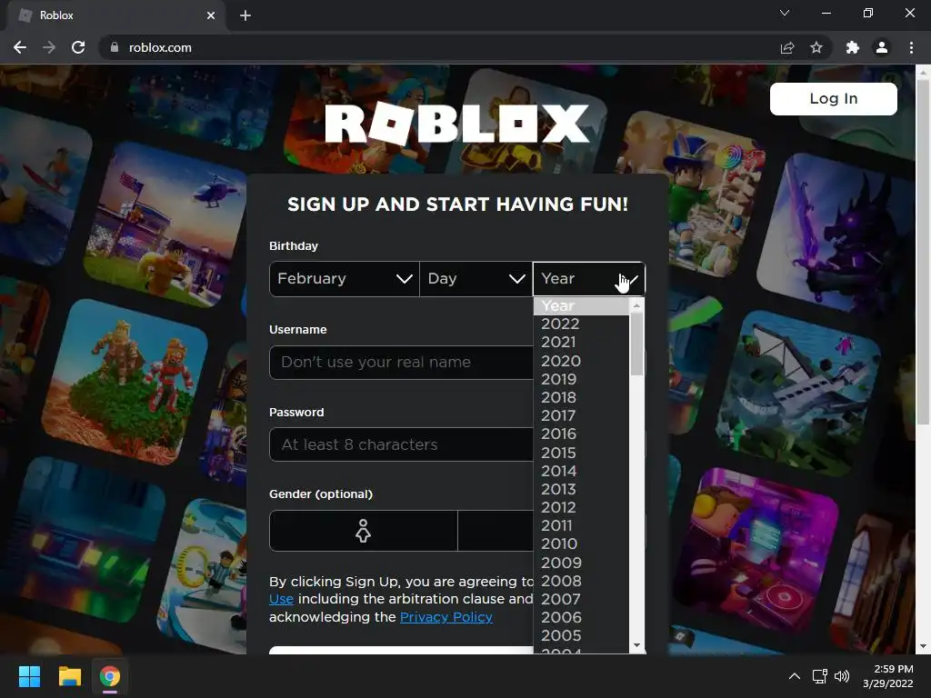Click the page vertical scrollbar thumb
931x698 pixels.
click(923, 253)
